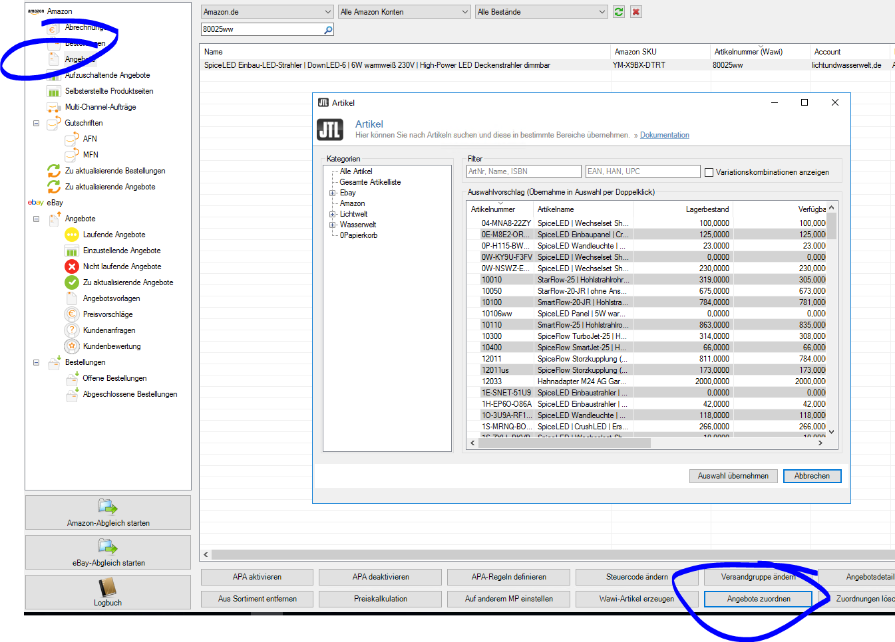Click the ArtNr, Name, ISBN filter field
895x642 pixels.
pos(524,171)
